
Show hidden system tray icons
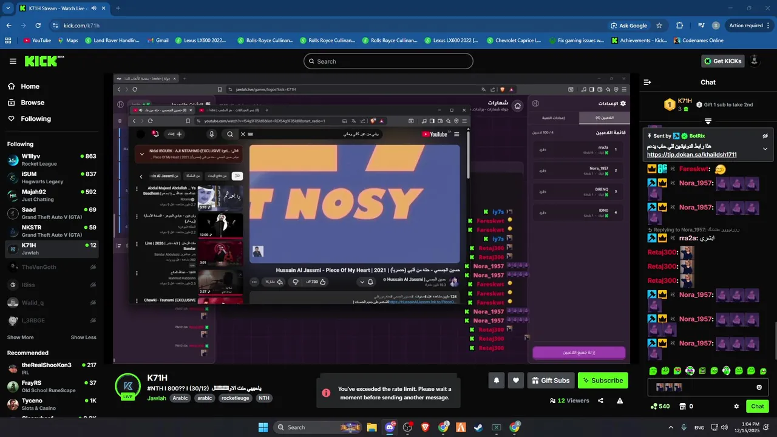tap(671, 427)
